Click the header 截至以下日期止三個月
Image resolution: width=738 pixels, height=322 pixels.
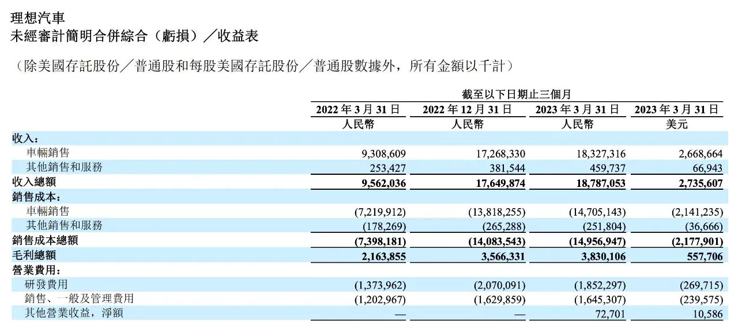(x=516, y=95)
